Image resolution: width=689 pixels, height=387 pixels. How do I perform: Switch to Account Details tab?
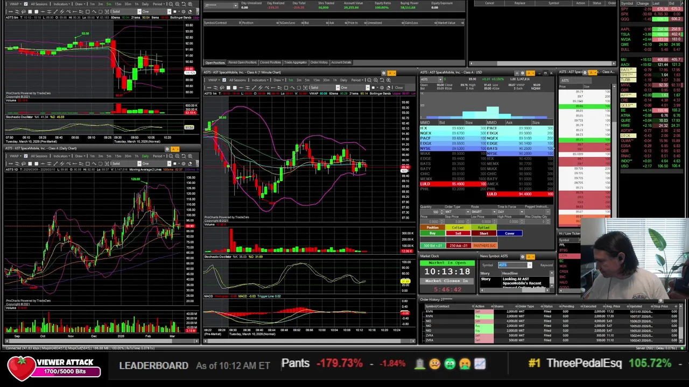pyautogui.click(x=341, y=62)
